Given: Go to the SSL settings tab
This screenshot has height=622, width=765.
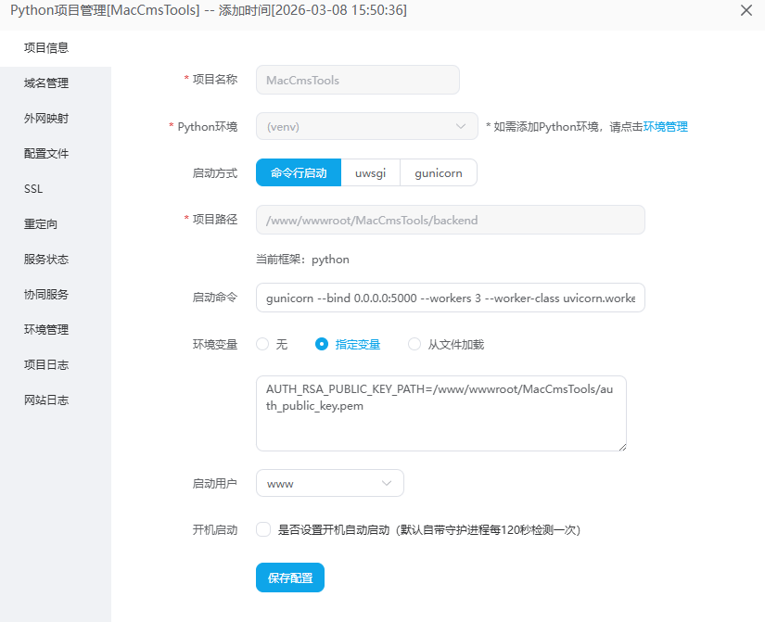Looking at the screenshot, I should click(x=34, y=189).
